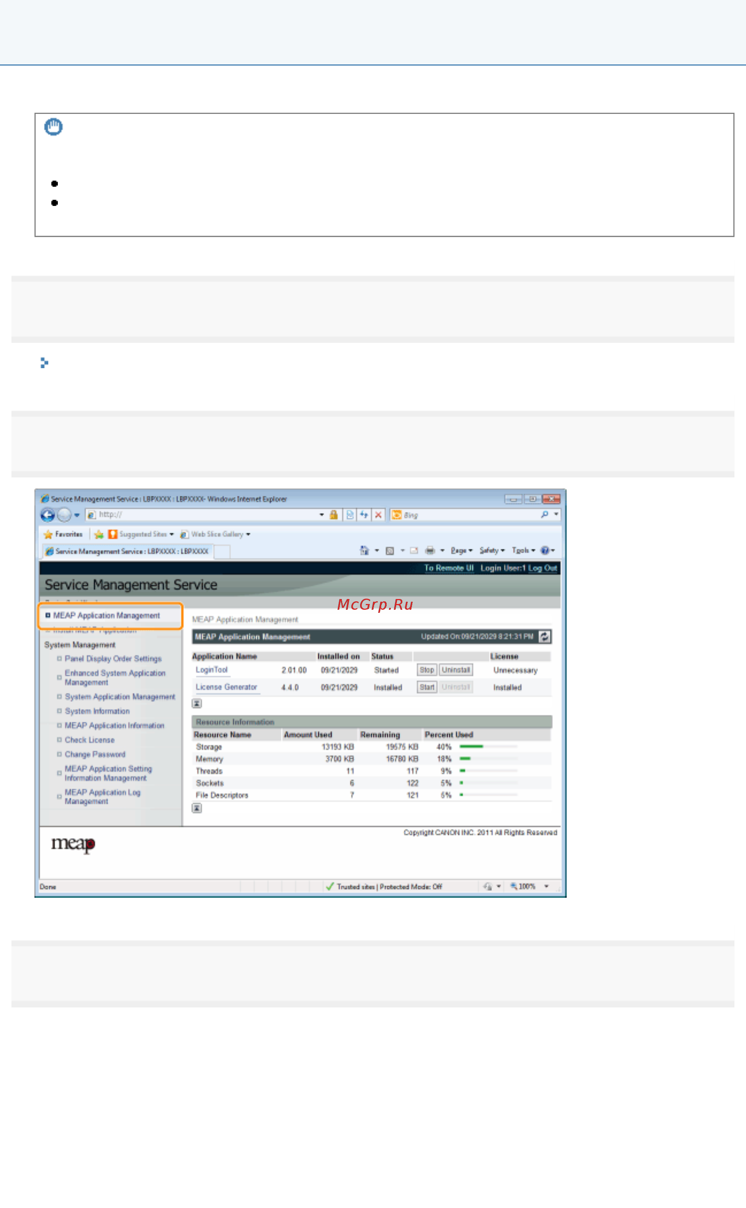Click the '13193 KB' Storage amount used
Image resolution: width=746 pixels, height=1208 pixels.
pyautogui.click(x=338, y=747)
